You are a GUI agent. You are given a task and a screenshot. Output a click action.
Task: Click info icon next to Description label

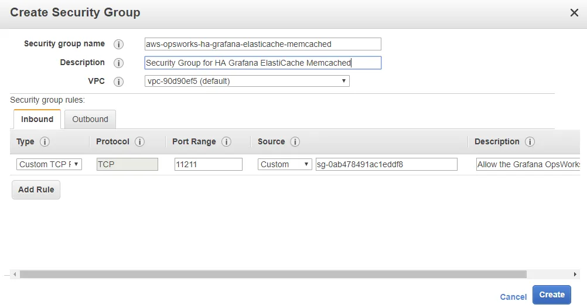pos(119,63)
